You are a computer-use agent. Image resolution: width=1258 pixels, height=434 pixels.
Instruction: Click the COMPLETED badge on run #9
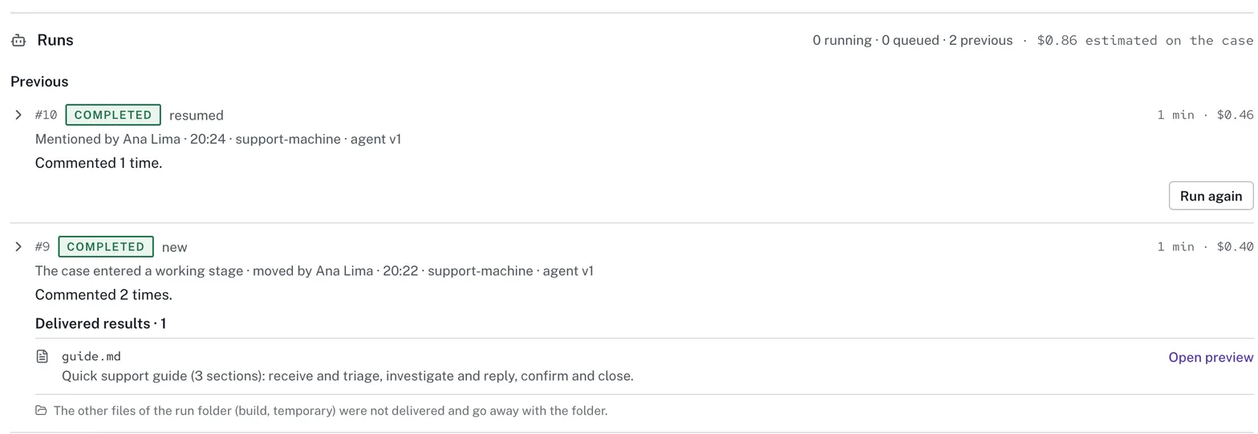pyautogui.click(x=106, y=246)
